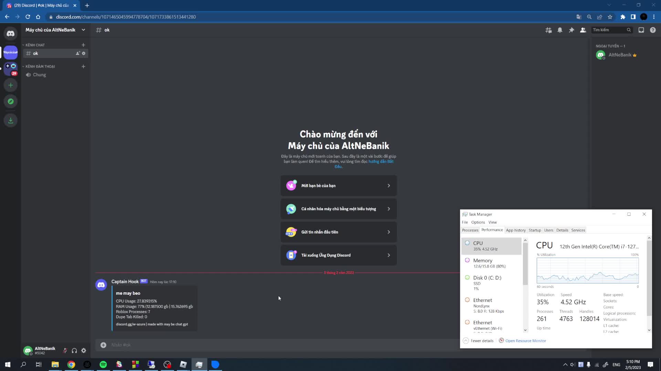Toggle headphones deafen button
Viewport: 661px width, 371px height.
tap(74, 351)
